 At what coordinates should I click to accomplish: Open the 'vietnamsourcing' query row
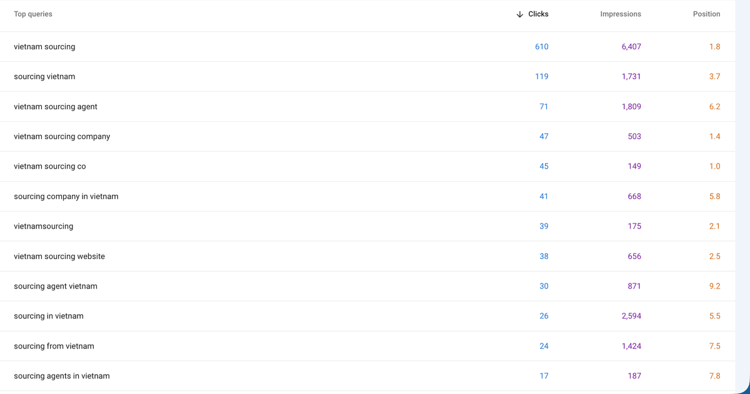pos(367,227)
